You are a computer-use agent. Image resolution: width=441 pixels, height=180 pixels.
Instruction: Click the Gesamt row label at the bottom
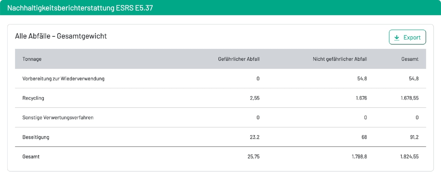coord(31,157)
